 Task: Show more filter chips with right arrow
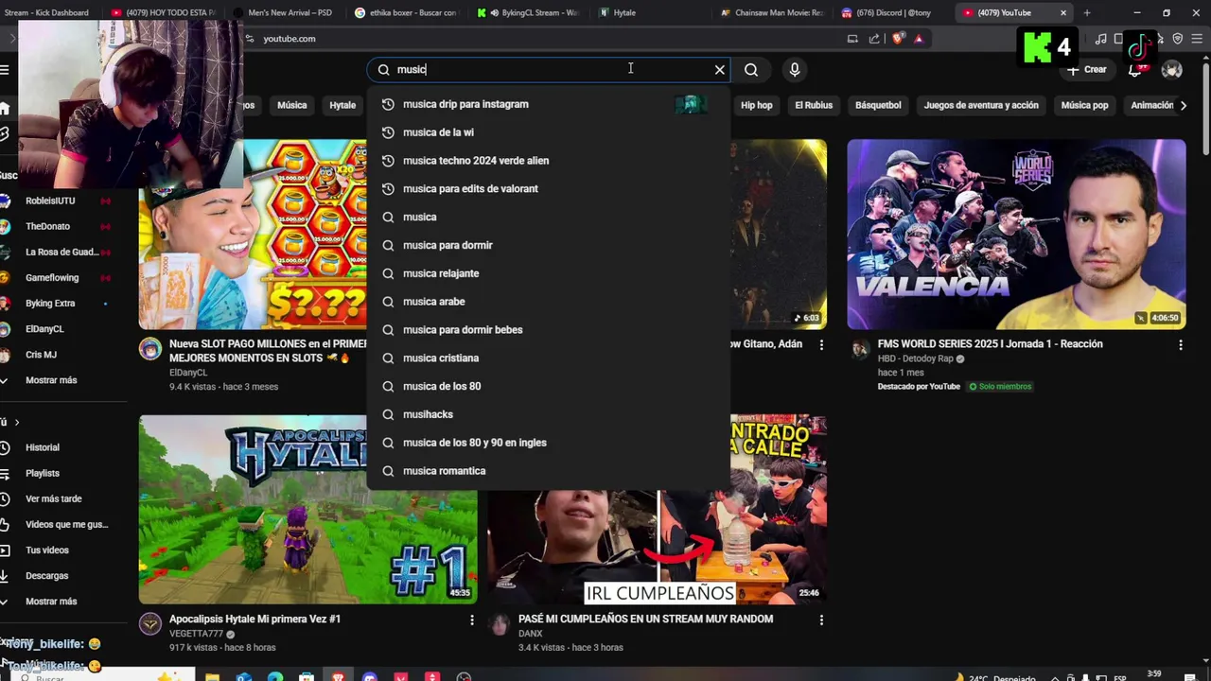click(1183, 105)
